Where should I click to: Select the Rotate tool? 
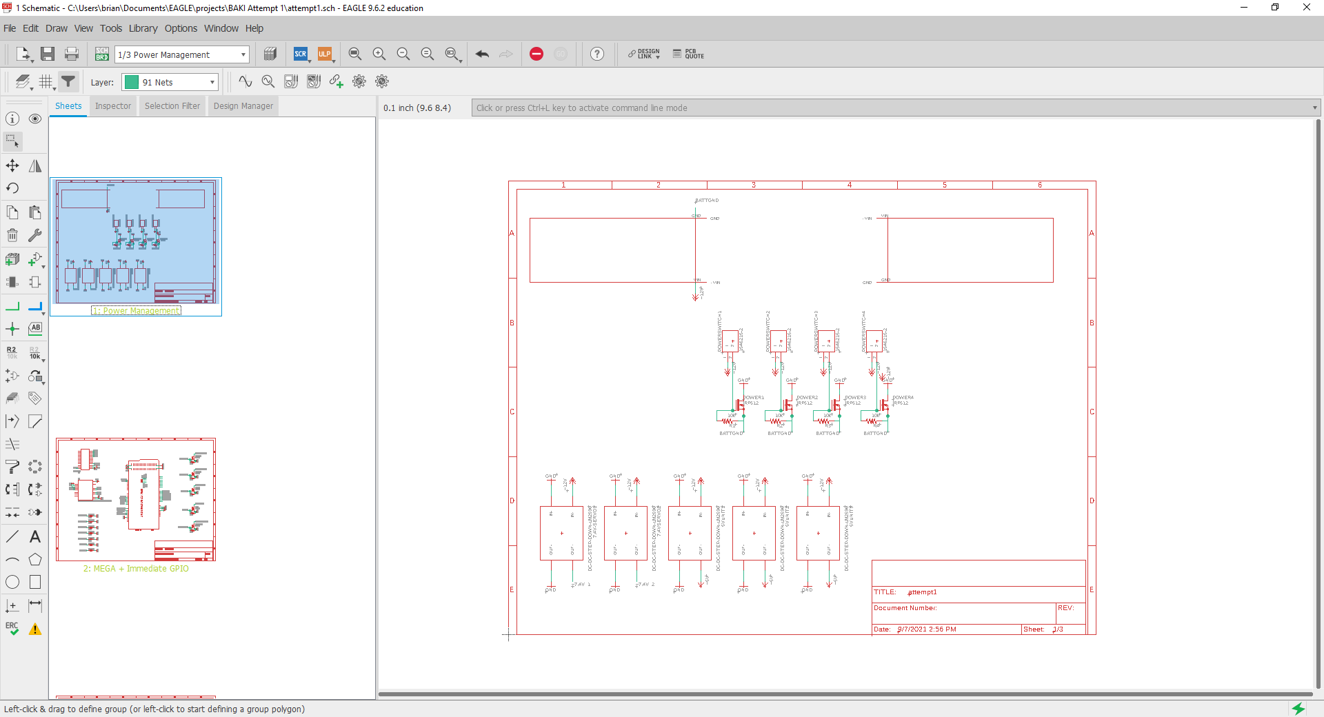(12, 188)
